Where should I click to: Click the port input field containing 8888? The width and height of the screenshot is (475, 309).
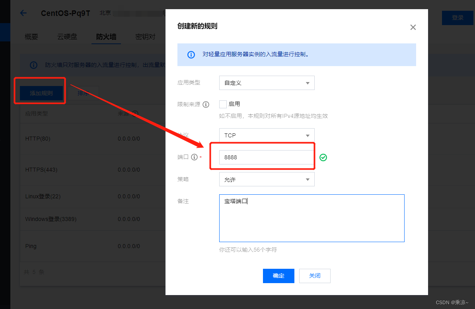tap(266, 157)
